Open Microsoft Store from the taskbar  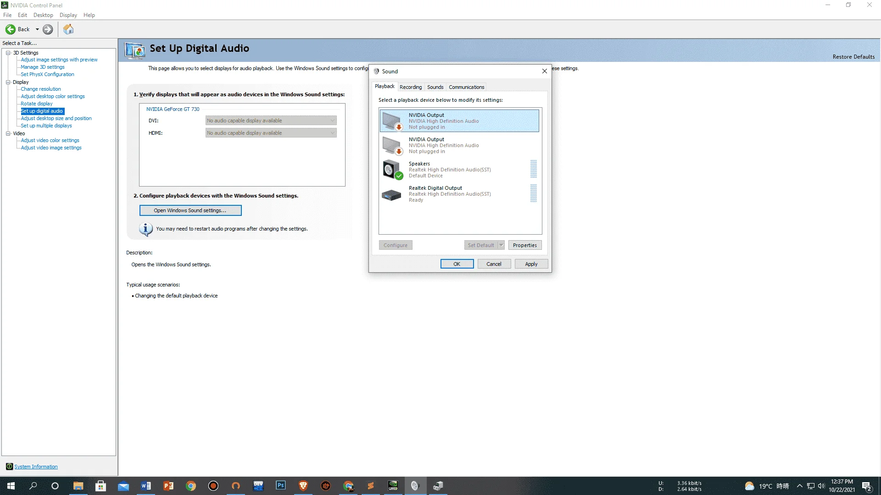(x=101, y=486)
